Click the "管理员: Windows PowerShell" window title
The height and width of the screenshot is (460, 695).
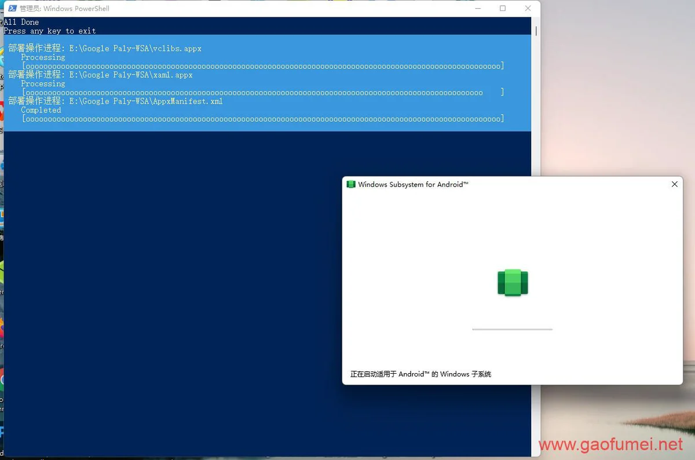pyautogui.click(x=64, y=9)
